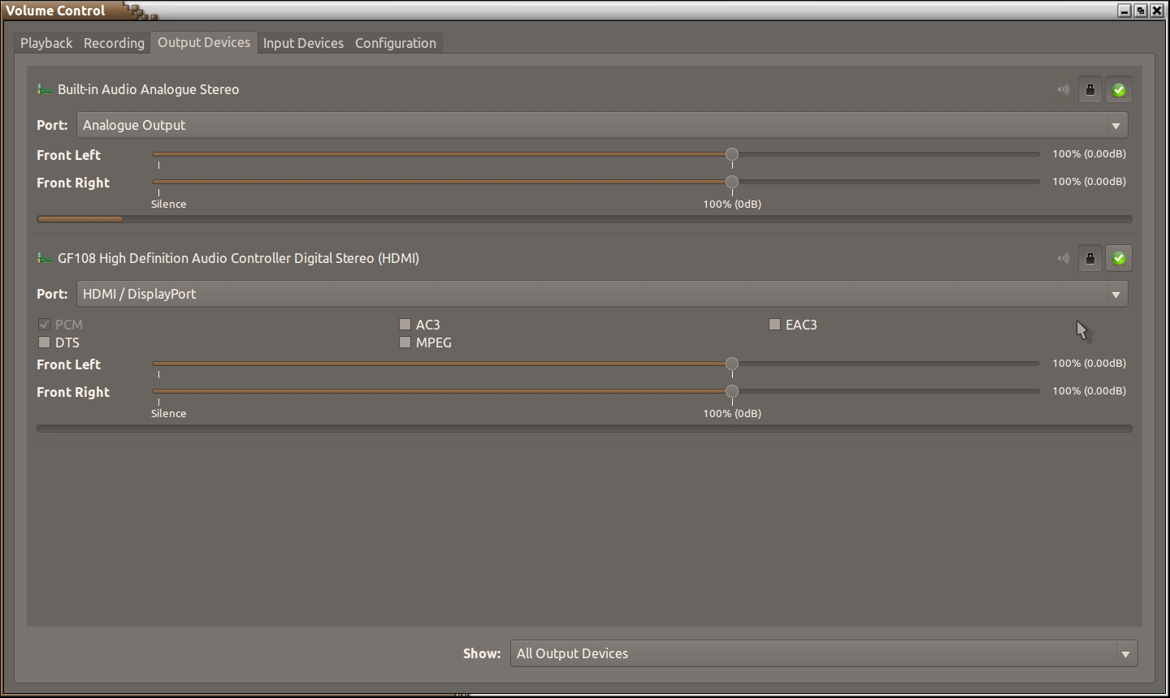Go to the Recording tab
The image size is (1170, 698).
tap(114, 43)
